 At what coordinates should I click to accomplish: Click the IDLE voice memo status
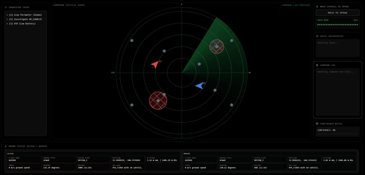(356, 20)
